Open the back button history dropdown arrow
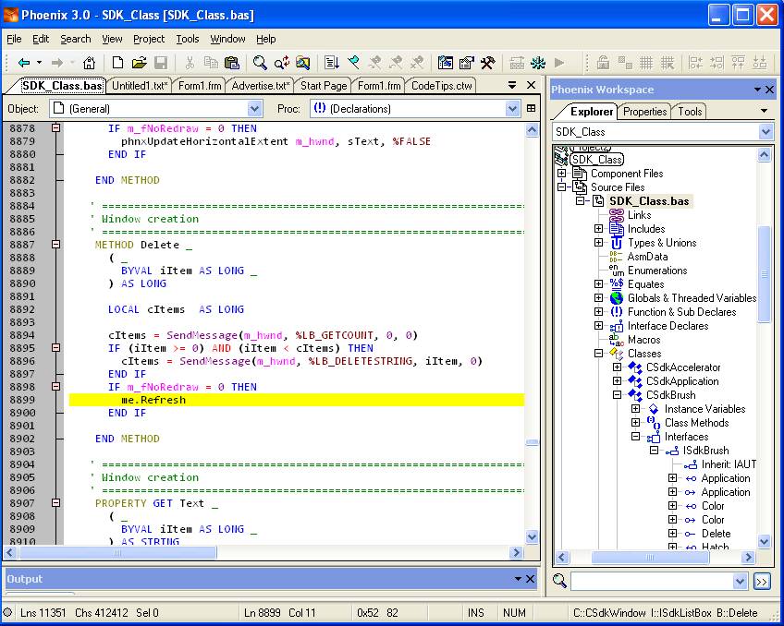Image resolution: width=784 pixels, height=626 pixels. pyautogui.click(x=39, y=63)
